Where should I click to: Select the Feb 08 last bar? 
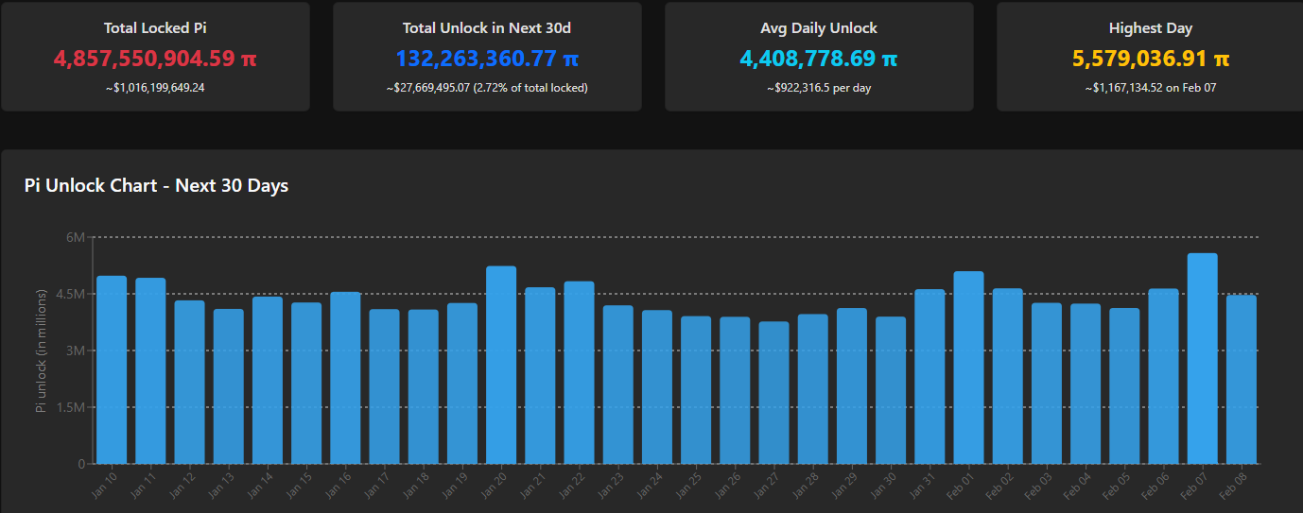[1241, 380]
